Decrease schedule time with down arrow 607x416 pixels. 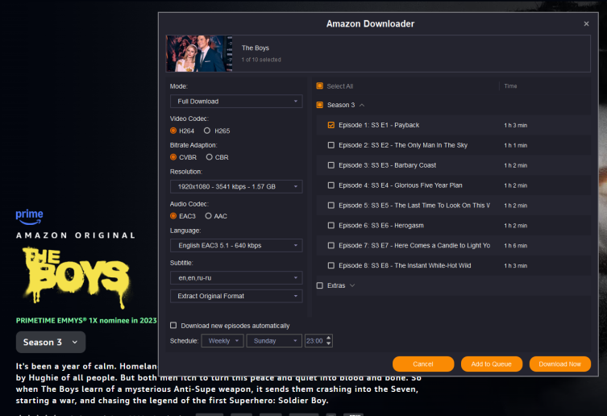329,344
